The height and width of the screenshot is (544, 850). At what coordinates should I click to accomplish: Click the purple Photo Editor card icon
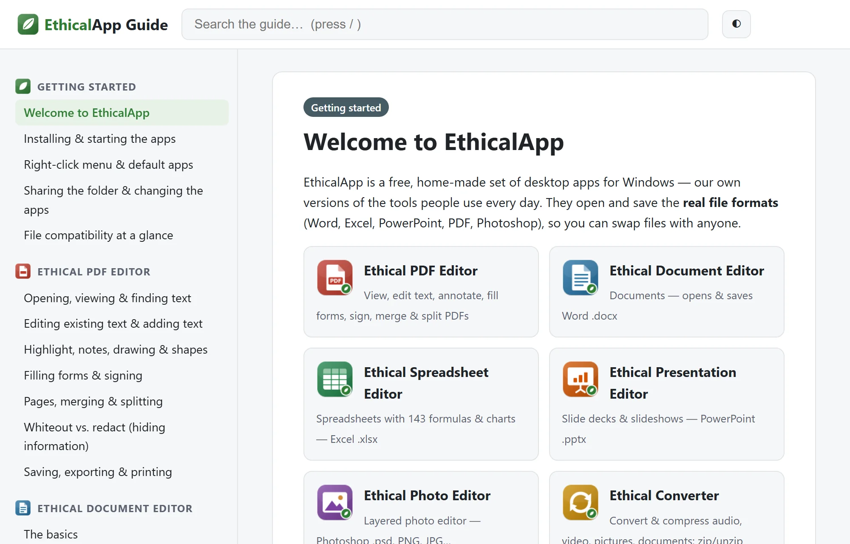click(335, 502)
